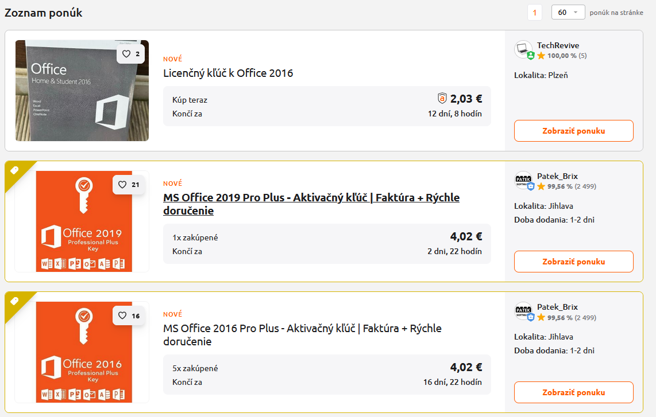
Task: Open the TechRevive seller profile name
Action: (558, 45)
